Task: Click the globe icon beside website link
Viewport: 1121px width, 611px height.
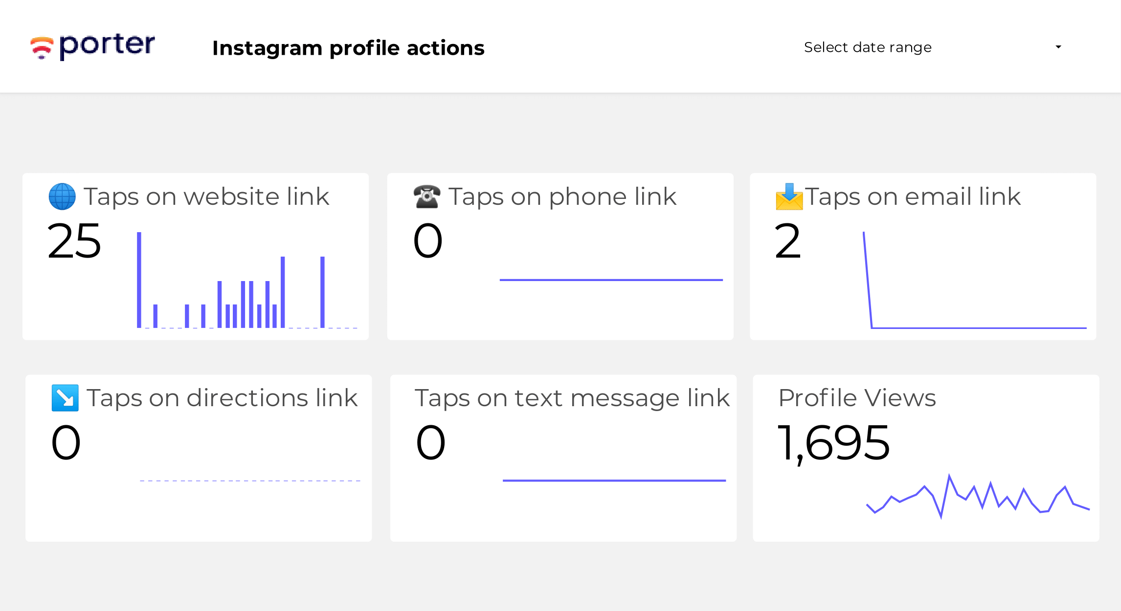Action: 62,196
